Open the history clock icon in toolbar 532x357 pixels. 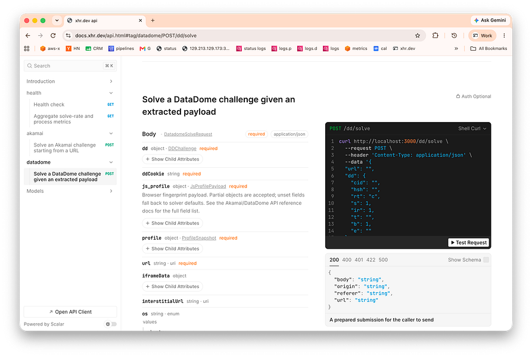455,36
